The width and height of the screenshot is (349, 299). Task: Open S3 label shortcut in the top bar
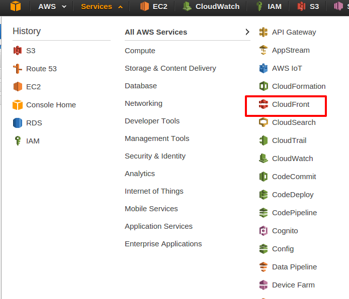(314, 7)
